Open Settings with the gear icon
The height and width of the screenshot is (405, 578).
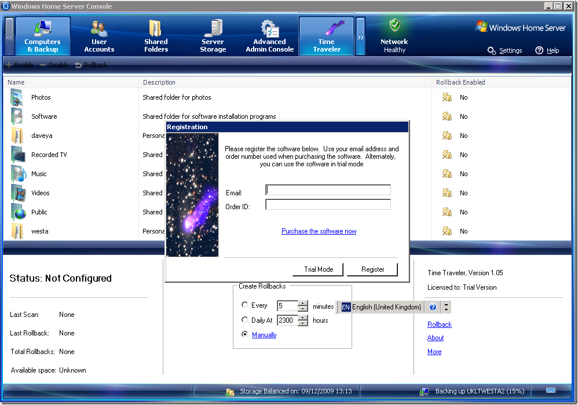pos(491,50)
